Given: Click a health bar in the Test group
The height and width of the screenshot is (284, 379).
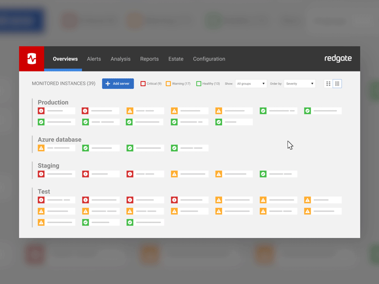Looking at the screenshot, I should tap(57, 200).
